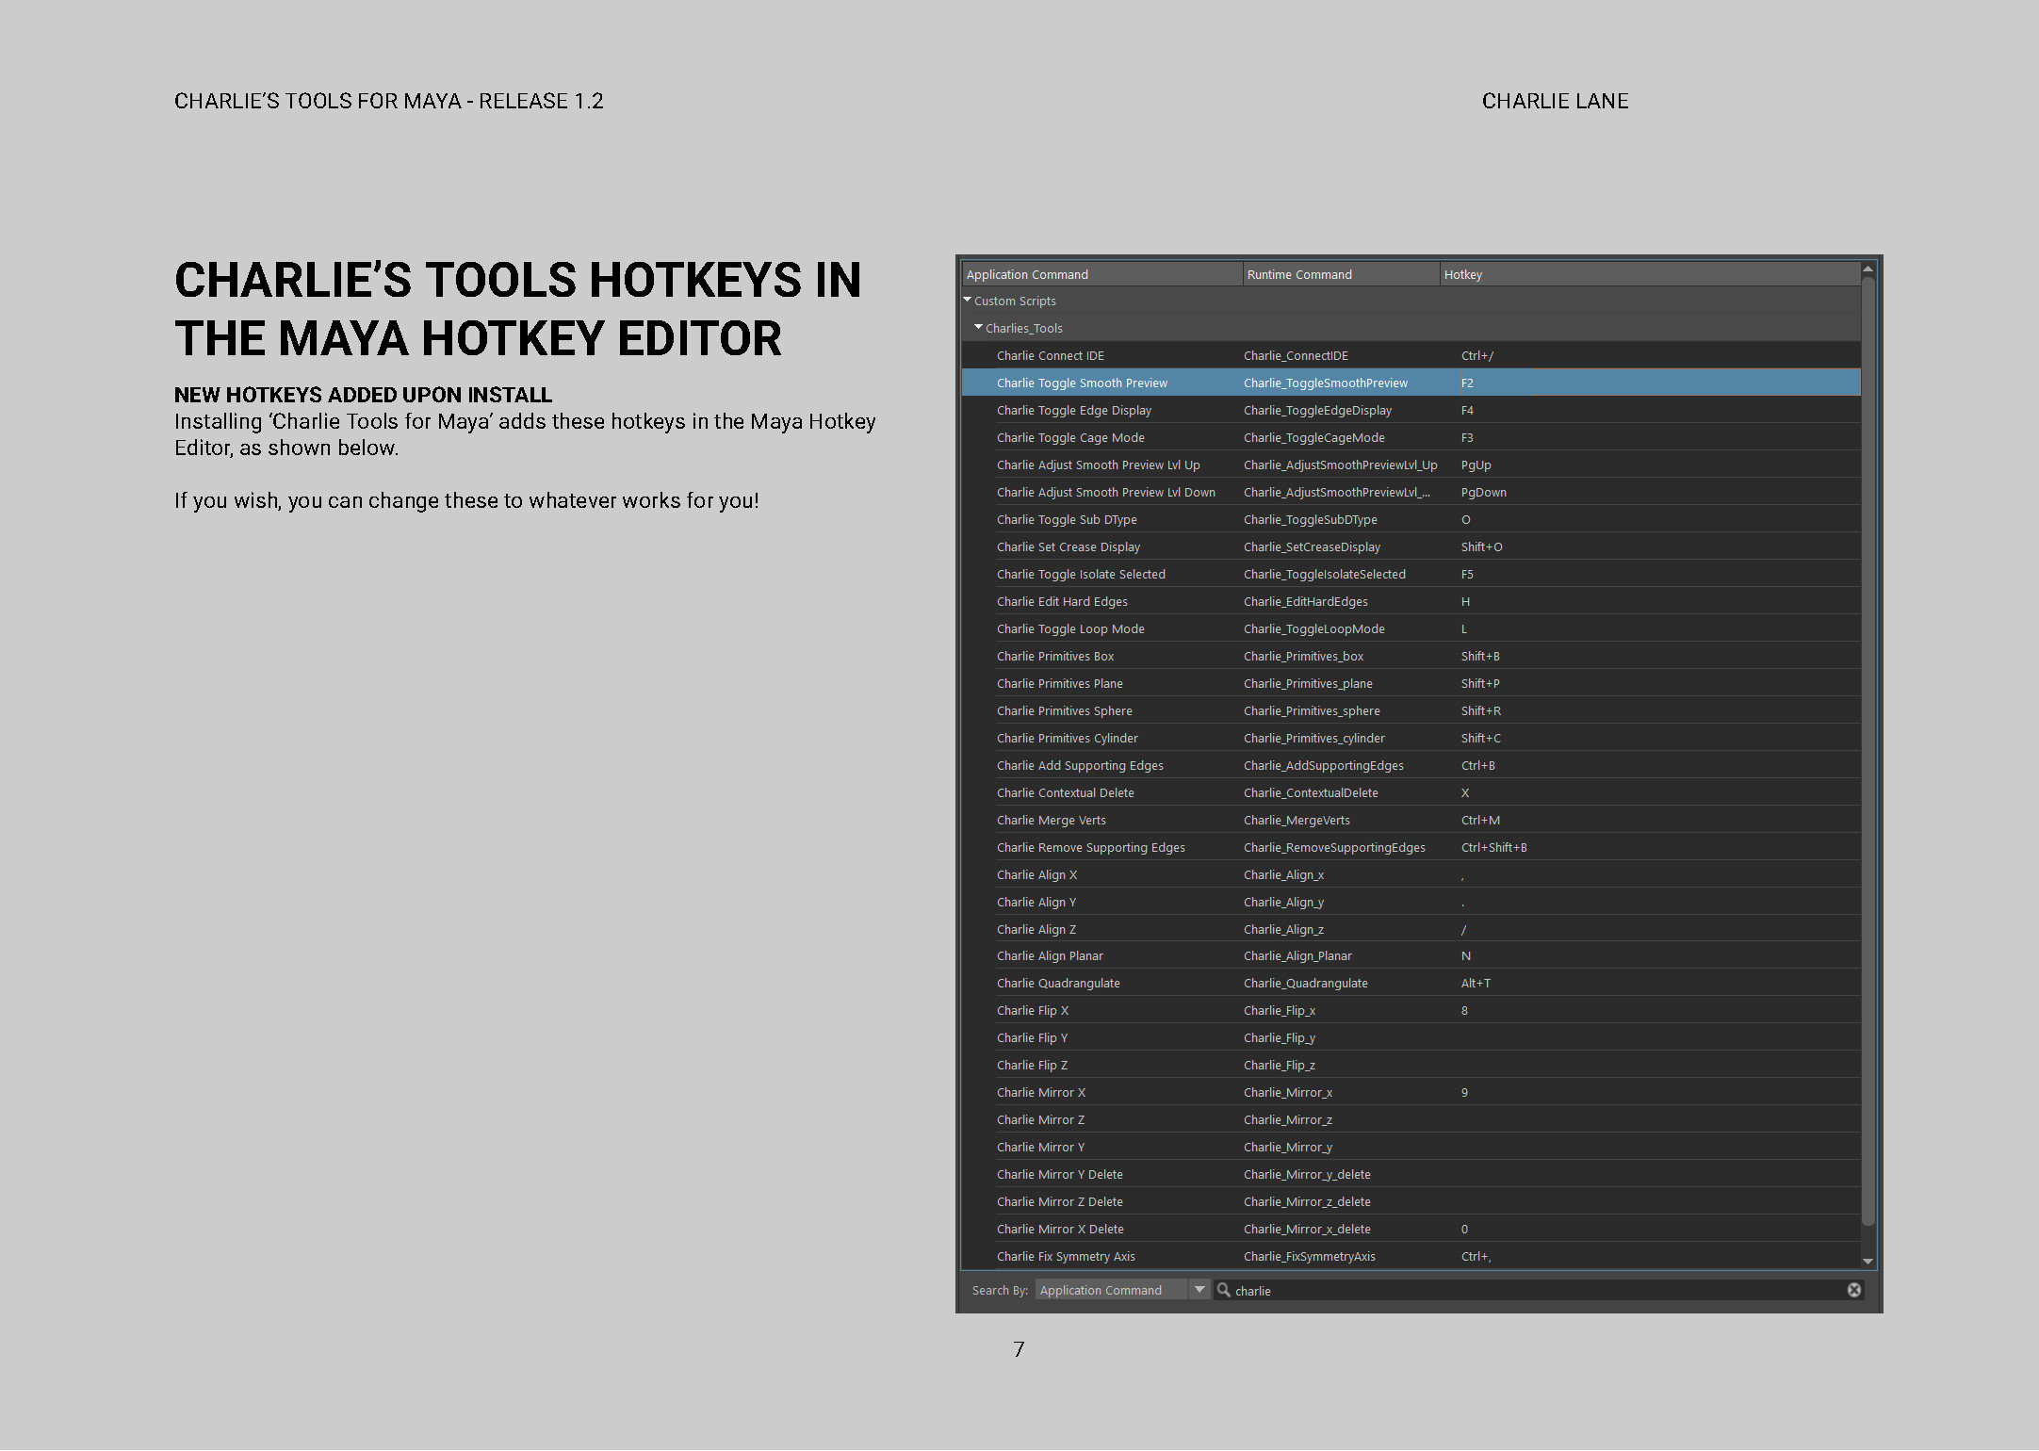Click Ctrl+Shift+B hotkey for Remove Supporting Edges
Screen dimensions: 2039x1451
click(1493, 847)
